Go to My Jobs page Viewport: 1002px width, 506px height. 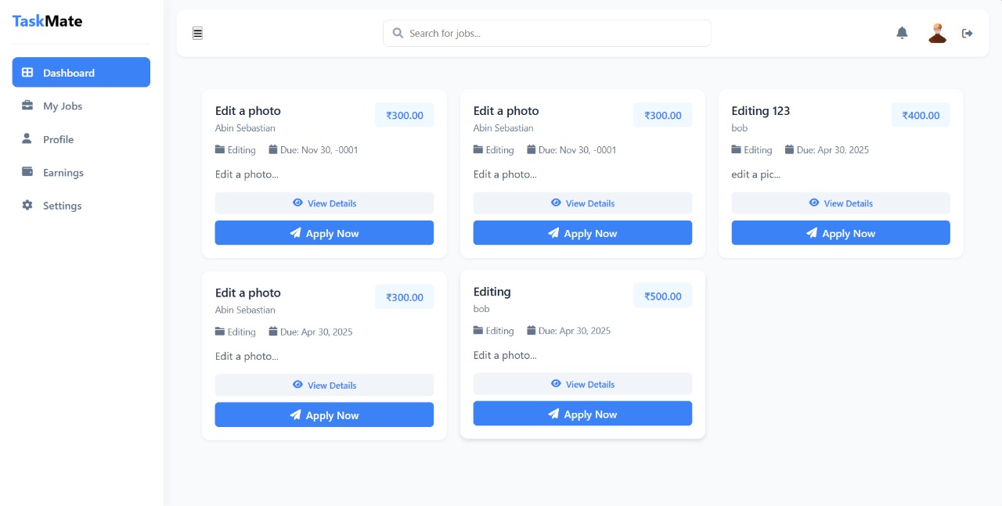tap(63, 106)
